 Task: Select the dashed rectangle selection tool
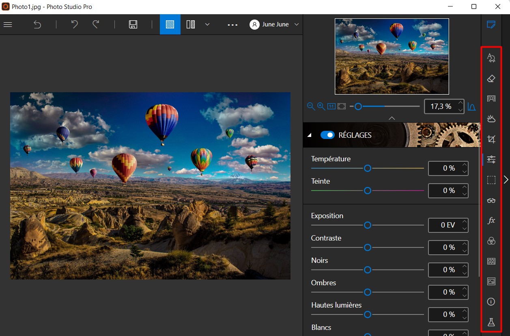click(x=491, y=180)
